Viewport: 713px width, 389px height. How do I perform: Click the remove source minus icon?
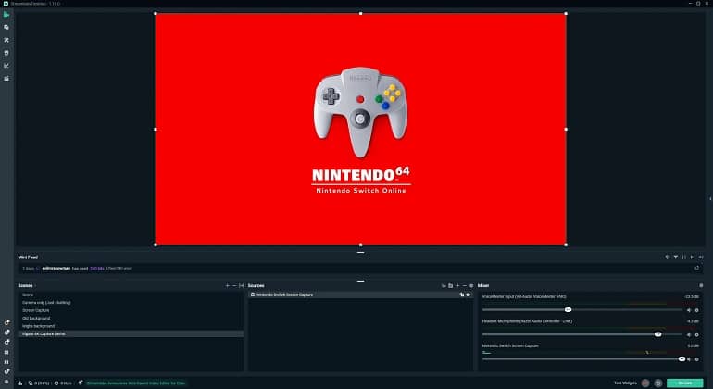point(464,285)
